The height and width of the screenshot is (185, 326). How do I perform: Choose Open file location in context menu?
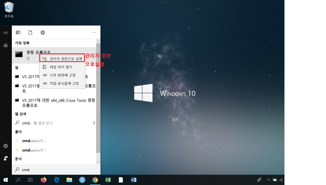click(62, 67)
